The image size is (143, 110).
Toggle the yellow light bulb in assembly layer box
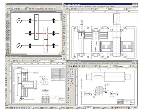pyautogui.click(x=105, y=9)
